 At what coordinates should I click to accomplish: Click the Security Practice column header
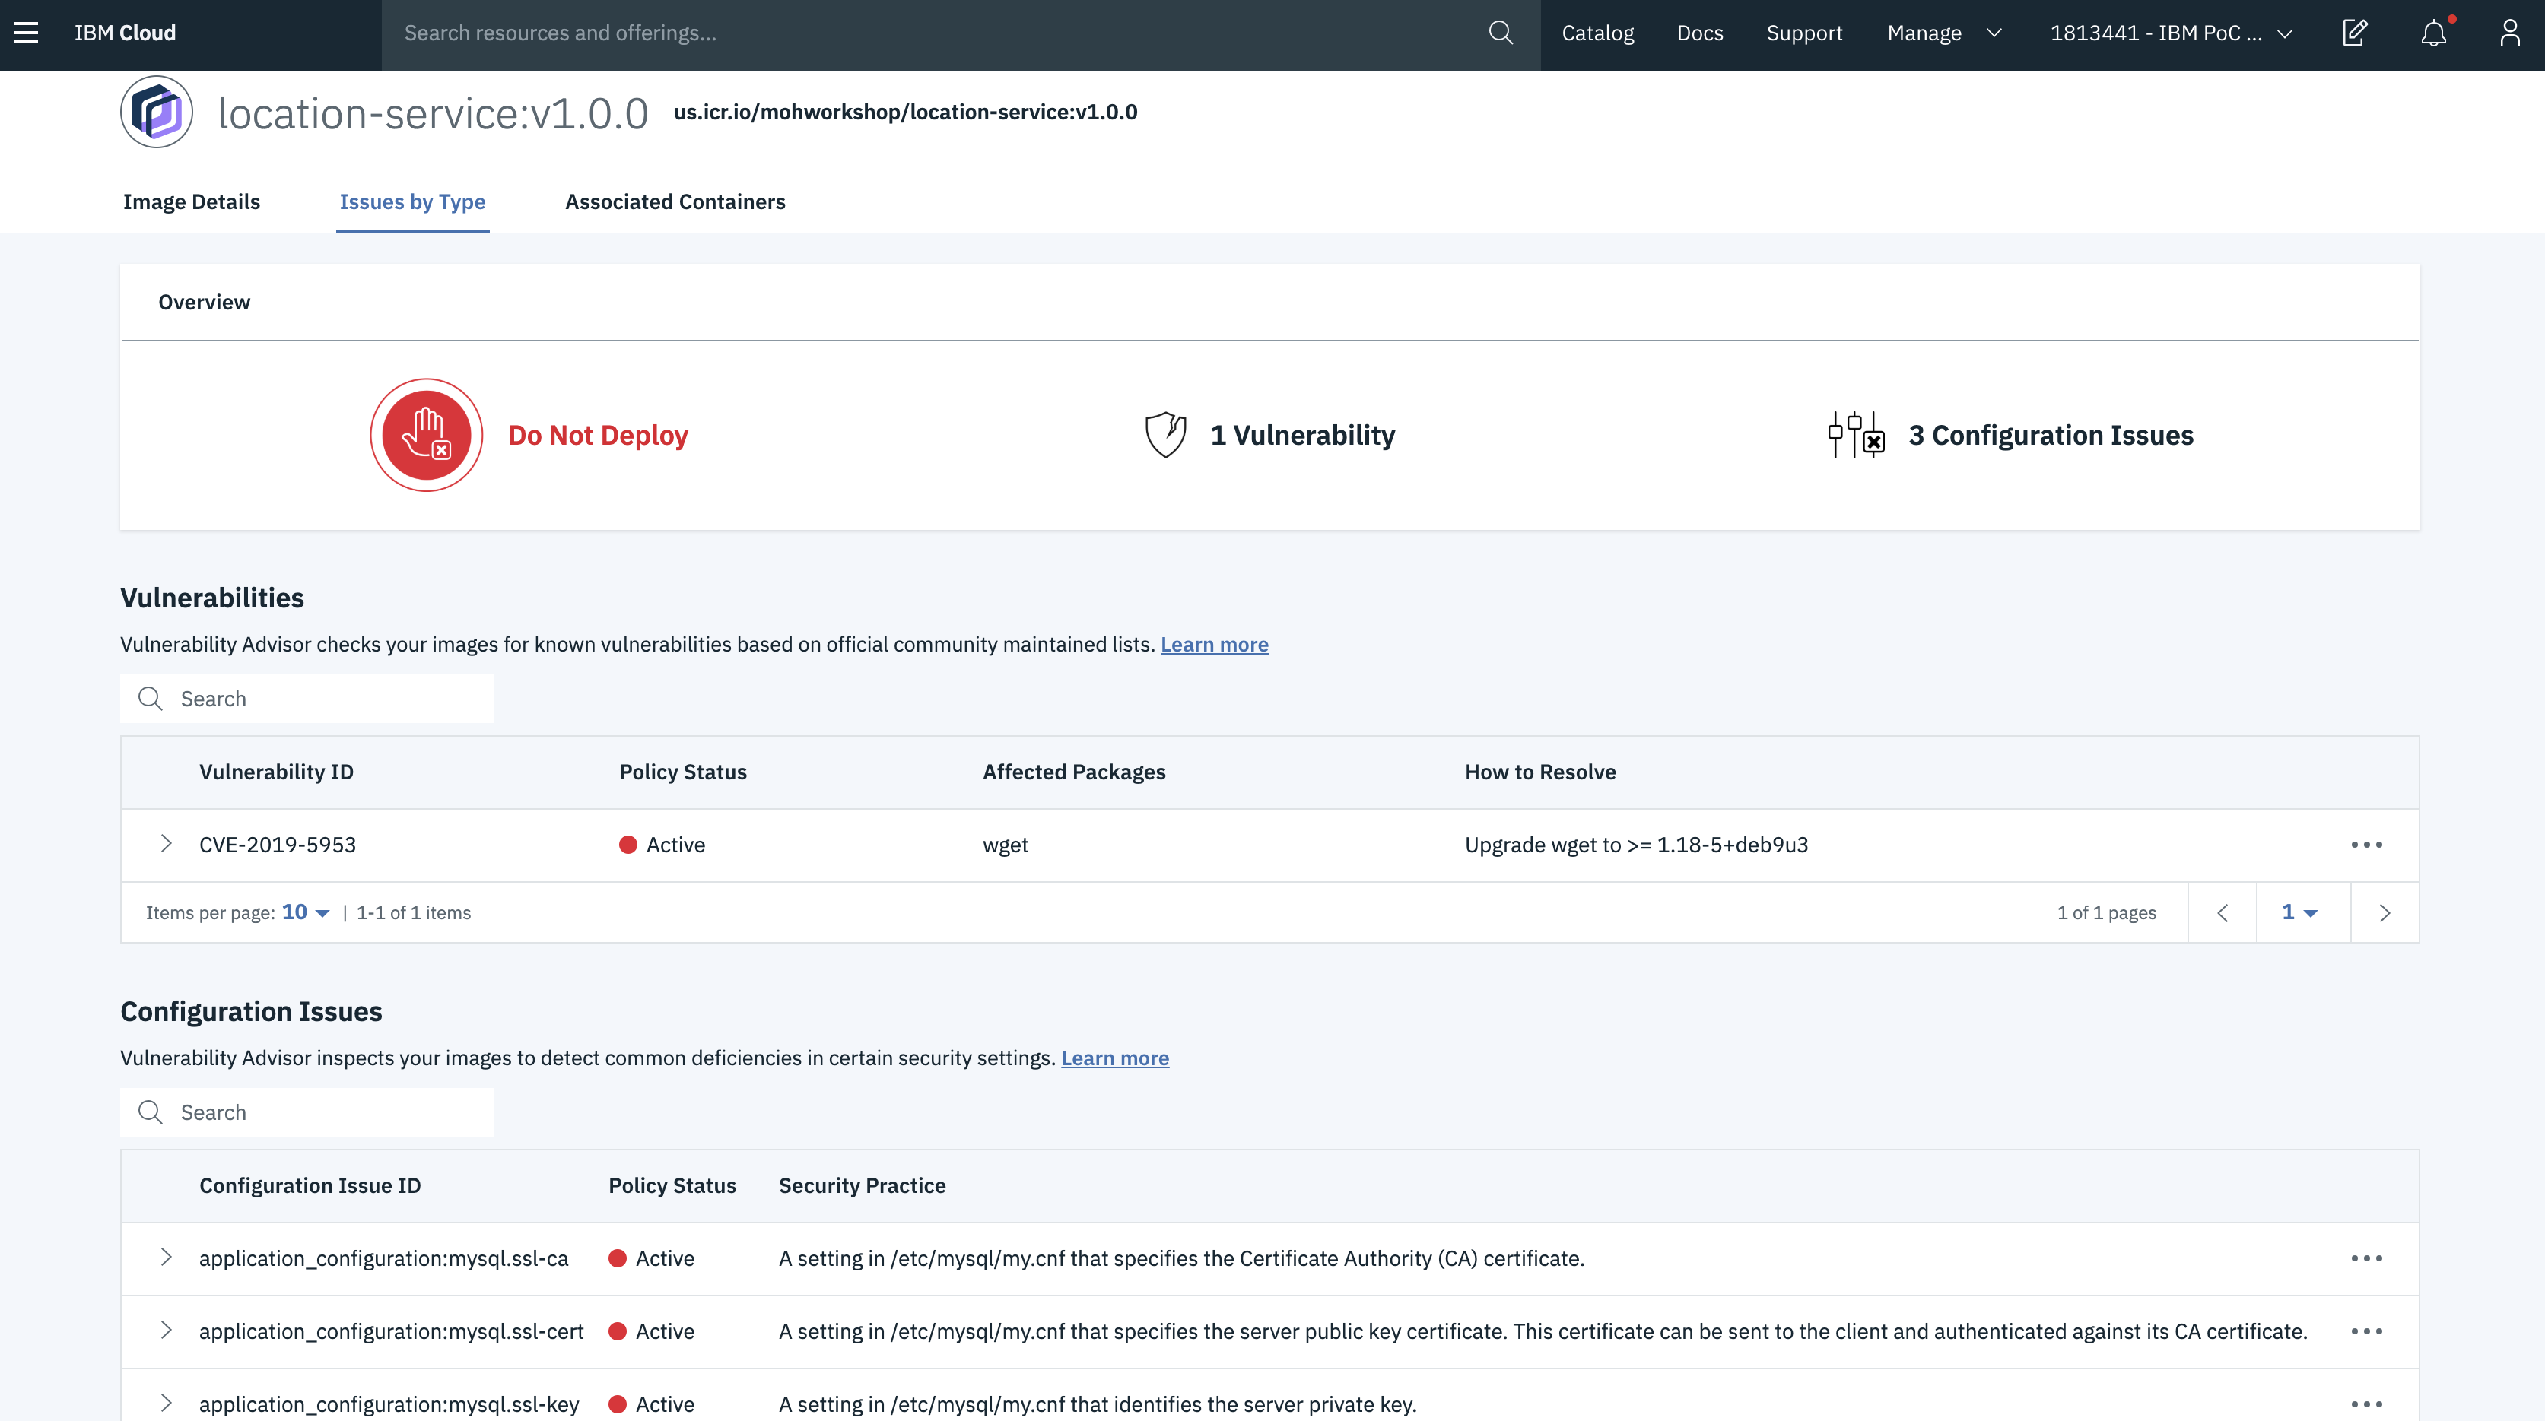(x=862, y=1186)
